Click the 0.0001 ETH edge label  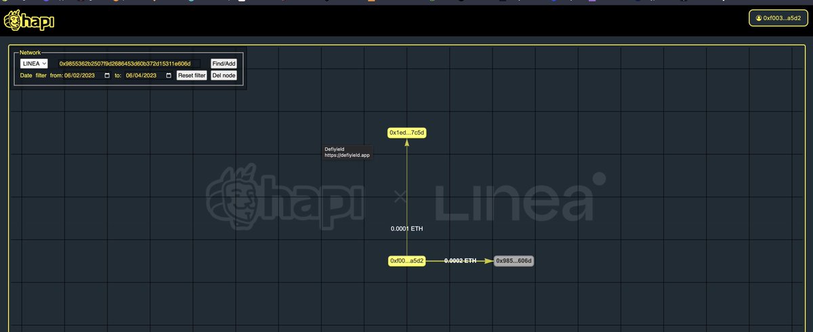[407, 229]
